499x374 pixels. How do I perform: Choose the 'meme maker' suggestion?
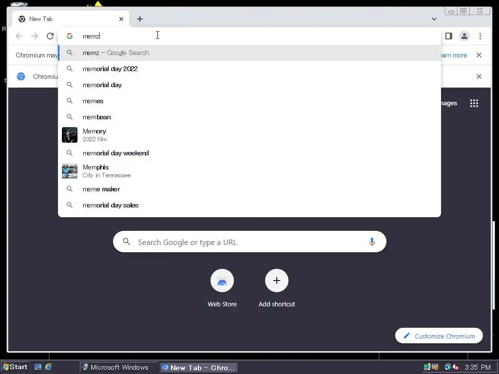click(249, 189)
